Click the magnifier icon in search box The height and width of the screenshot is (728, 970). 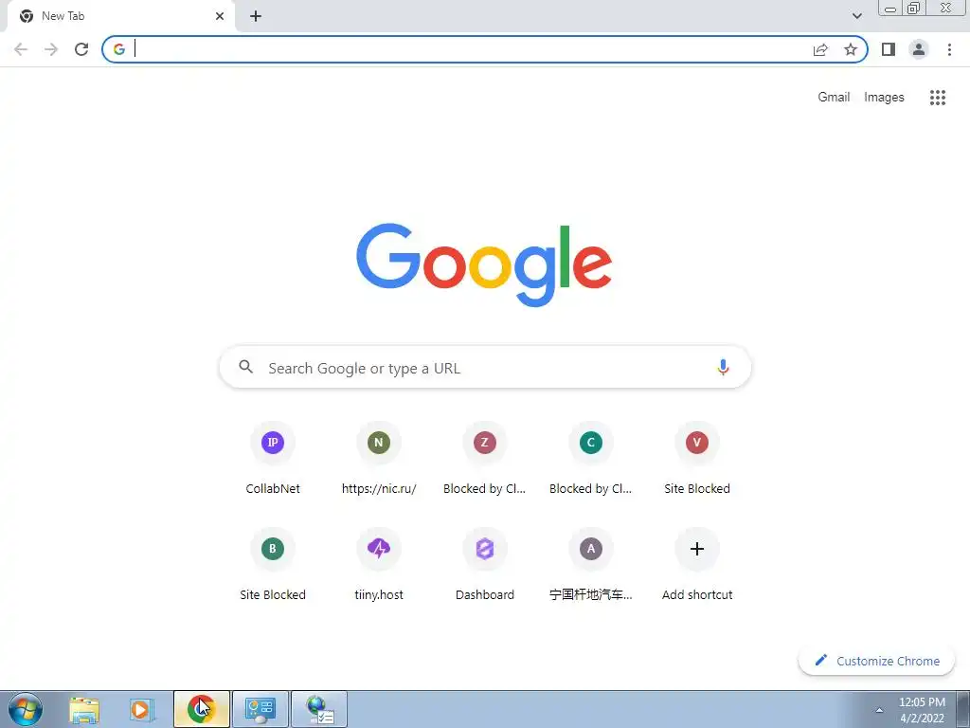pos(246,367)
